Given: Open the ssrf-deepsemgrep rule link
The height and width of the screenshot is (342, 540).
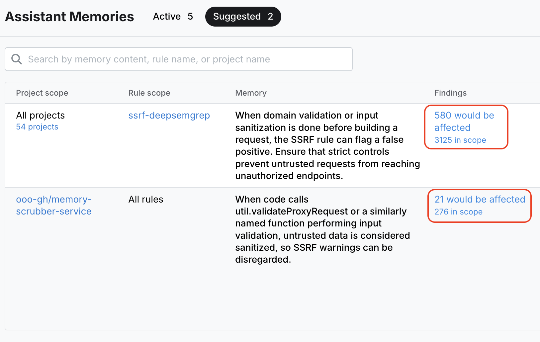Looking at the screenshot, I should pyautogui.click(x=169, y=116).
